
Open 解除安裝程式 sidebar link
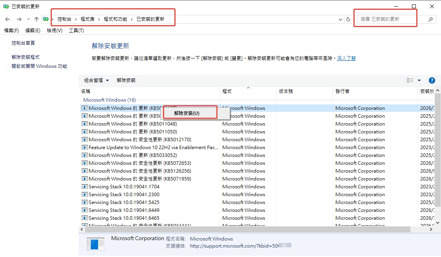(25, 57)
